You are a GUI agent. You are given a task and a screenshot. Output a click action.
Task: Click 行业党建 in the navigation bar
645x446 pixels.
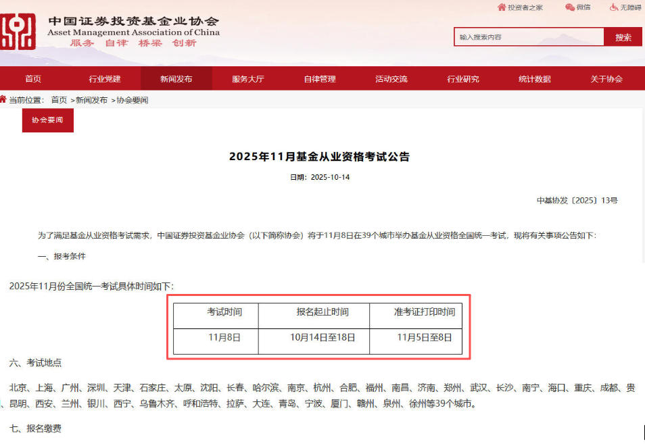105,78
